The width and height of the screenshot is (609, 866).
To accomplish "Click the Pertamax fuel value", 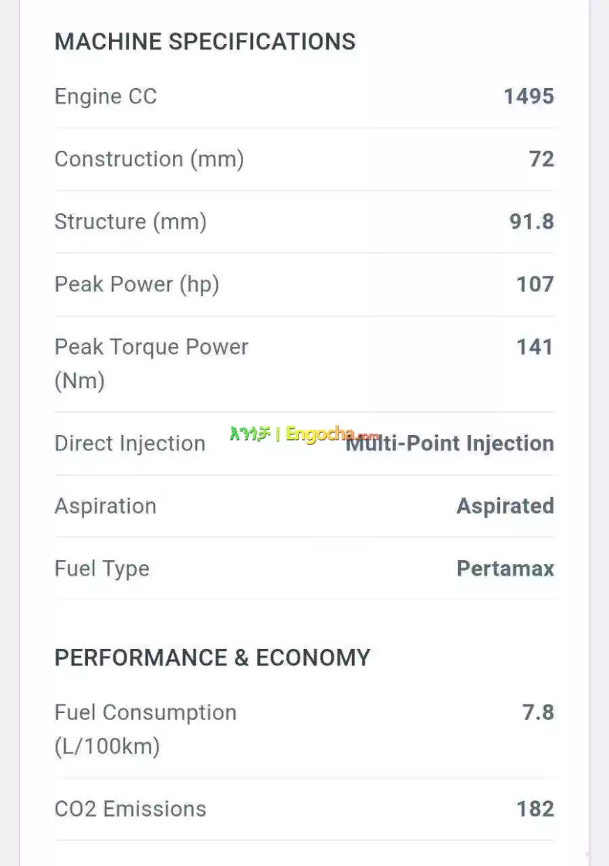I will tap(505, 568).
